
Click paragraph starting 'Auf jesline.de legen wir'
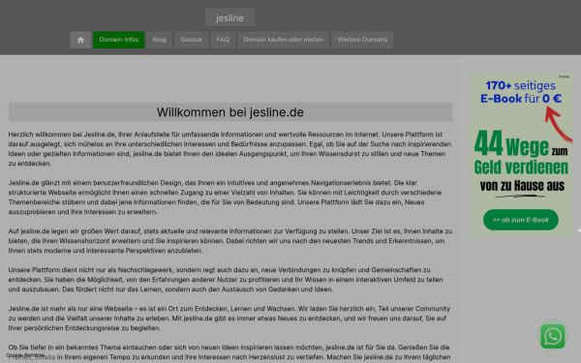[x=230, y=241]
